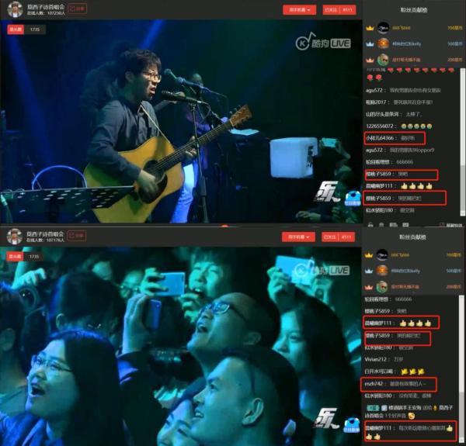Open the red dropdown in the top header

tap(298, 10)
